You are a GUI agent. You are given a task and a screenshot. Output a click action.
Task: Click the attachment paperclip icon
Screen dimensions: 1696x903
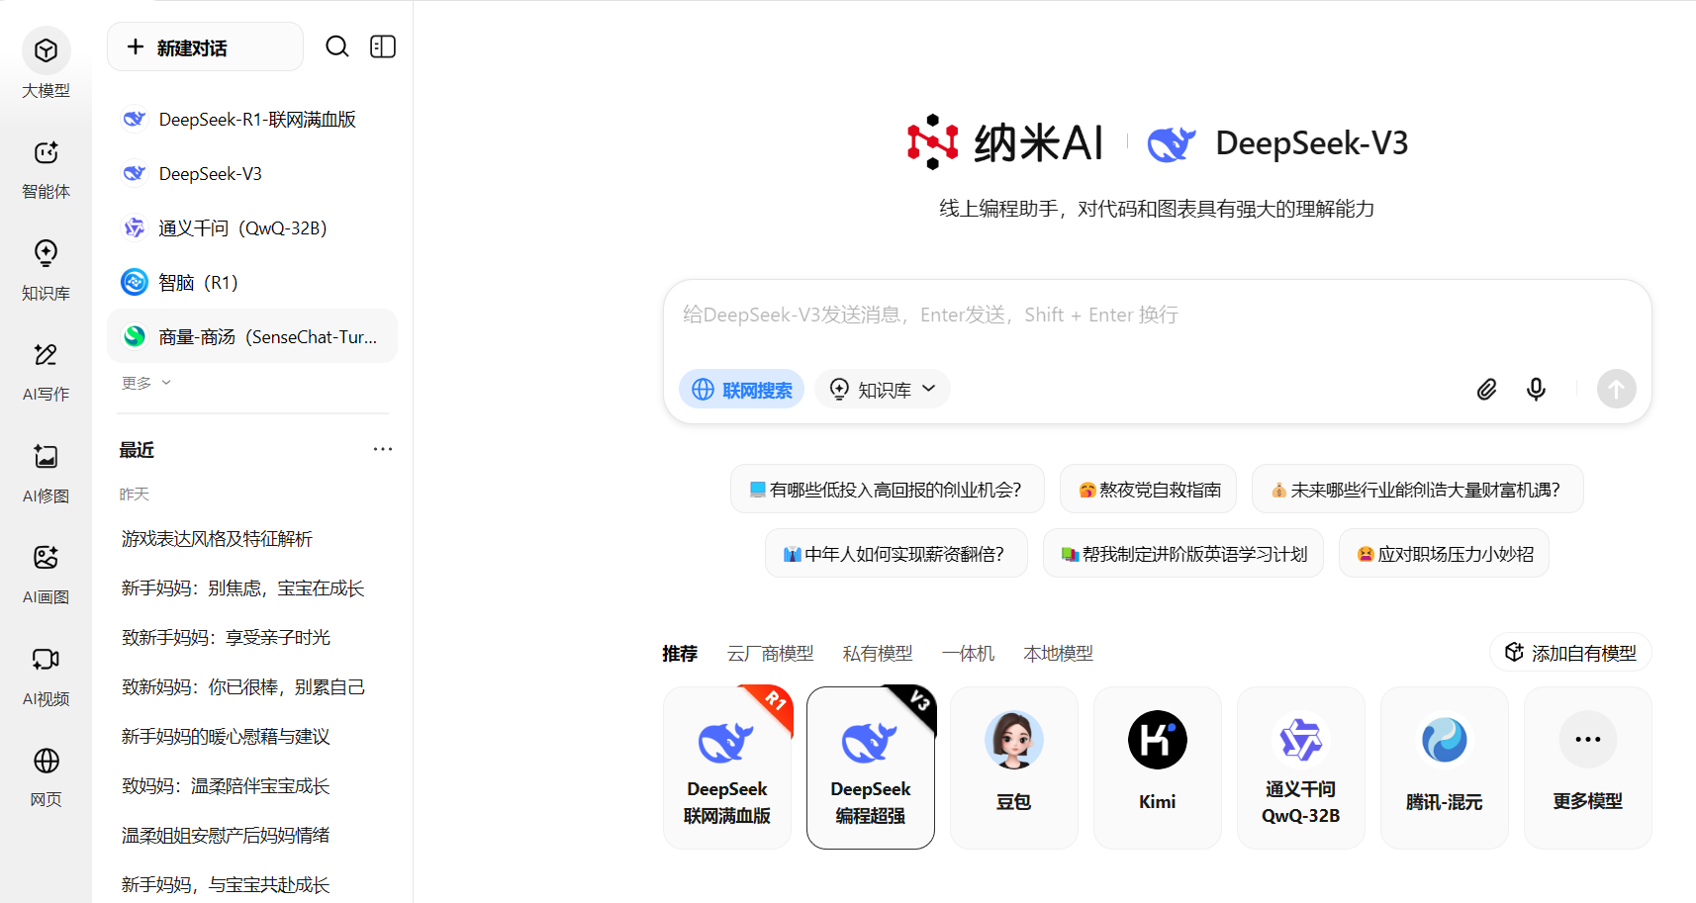1486,389
